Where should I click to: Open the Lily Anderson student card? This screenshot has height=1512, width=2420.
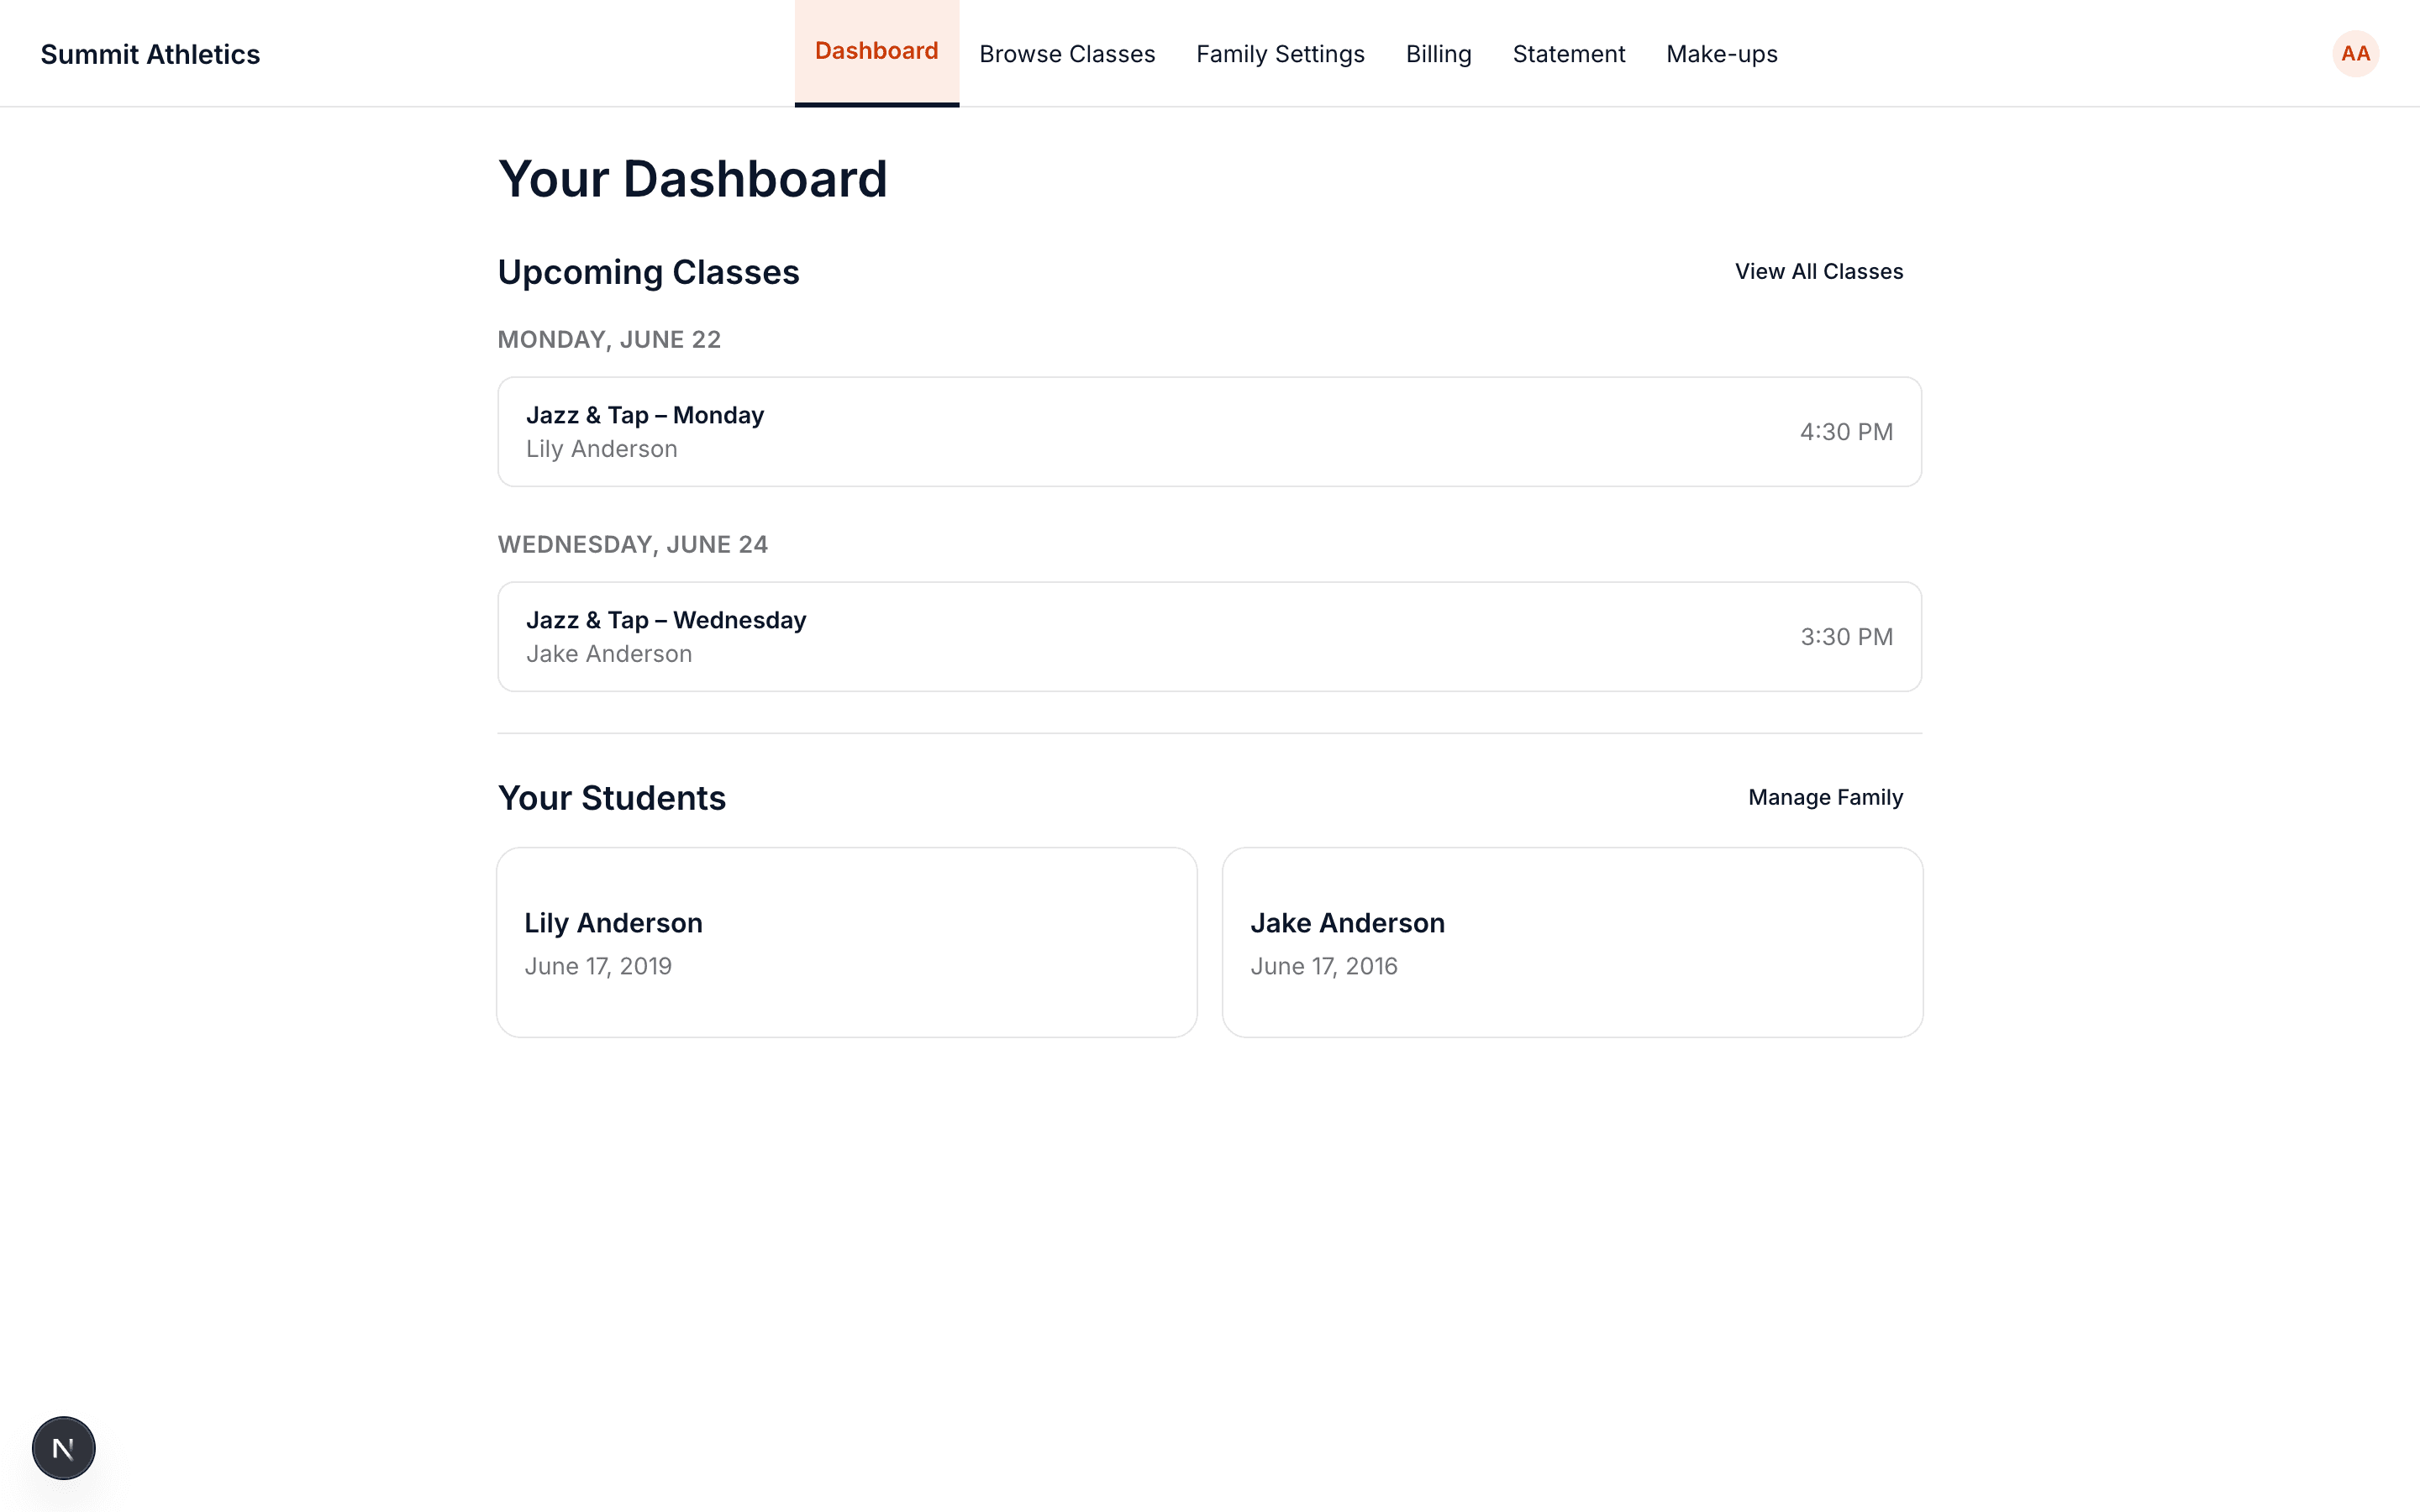846,942
